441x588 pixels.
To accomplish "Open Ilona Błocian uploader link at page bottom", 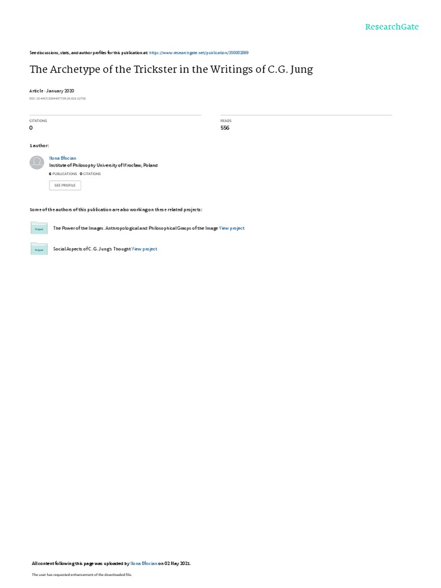I will pyautogui.click(x=144, y=563).
